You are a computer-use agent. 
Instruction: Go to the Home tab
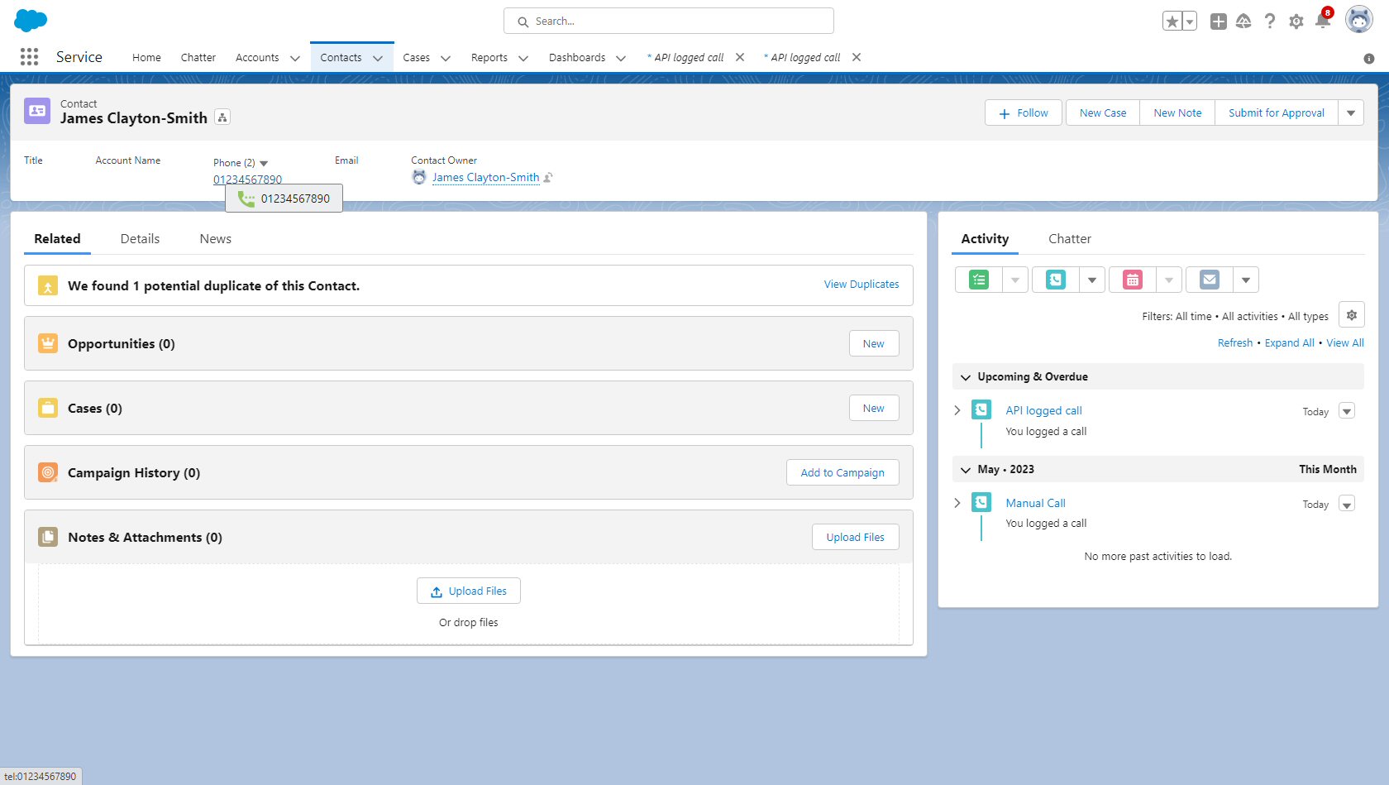tap(146, 57)
